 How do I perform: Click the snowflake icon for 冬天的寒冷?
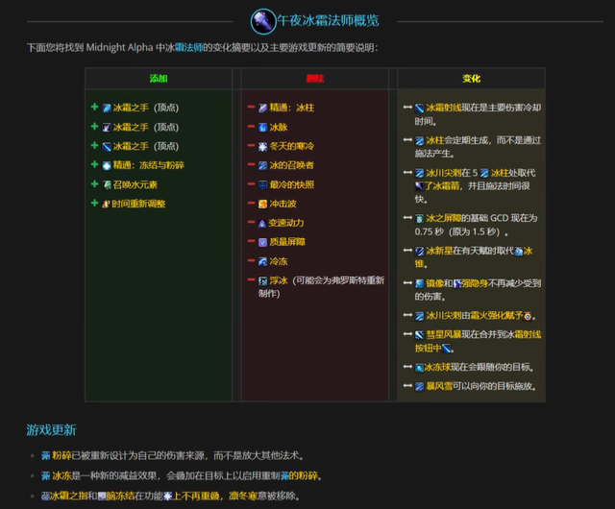262,146
